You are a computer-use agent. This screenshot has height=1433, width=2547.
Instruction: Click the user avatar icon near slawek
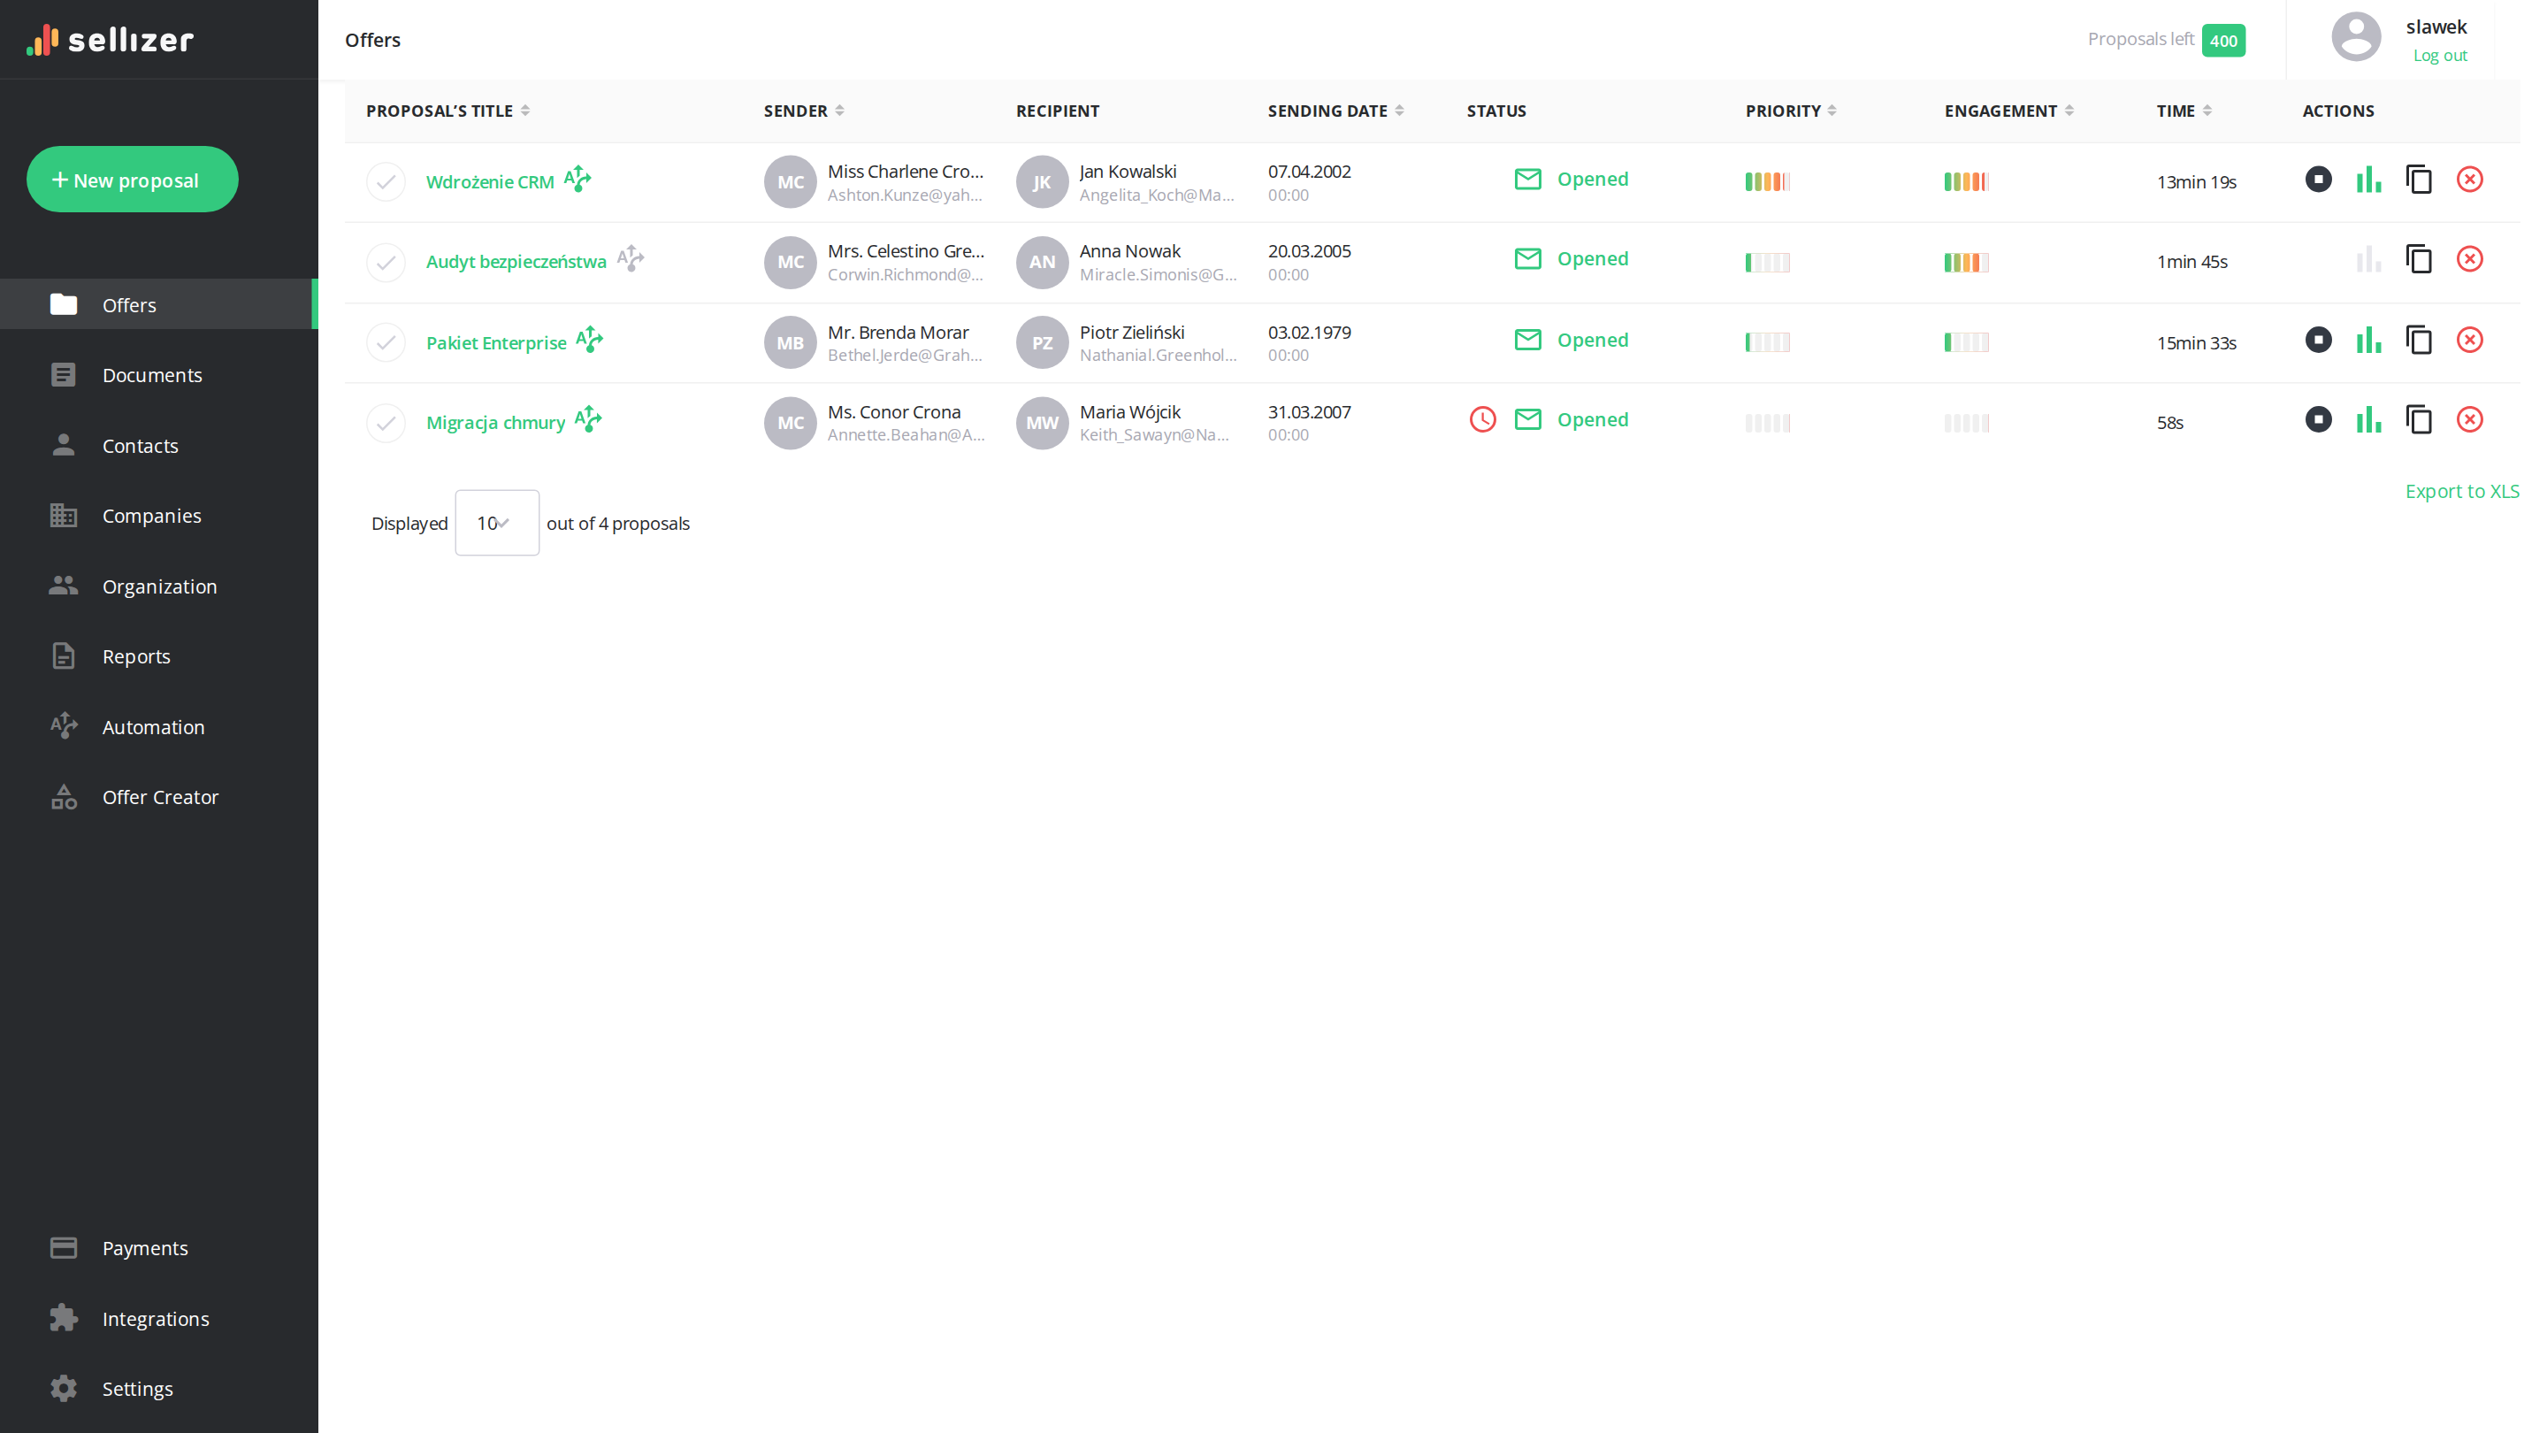pos(2356,37)
